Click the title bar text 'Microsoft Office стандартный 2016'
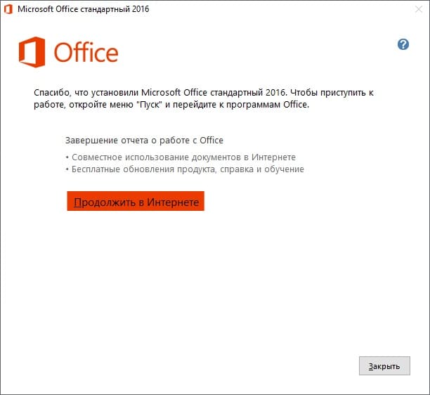 point(84,9)
